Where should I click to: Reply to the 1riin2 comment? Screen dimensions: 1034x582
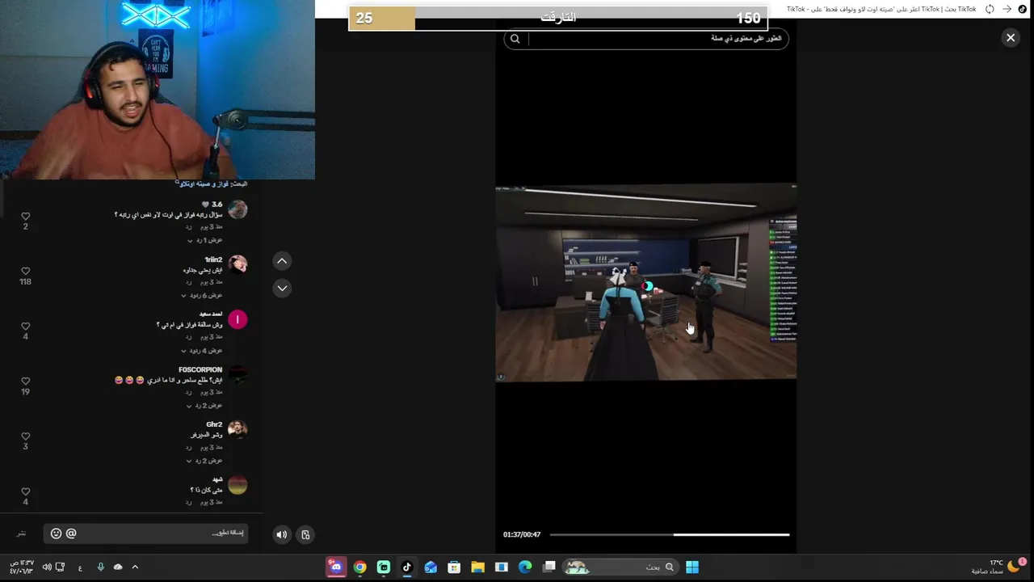click(x=189, y=282)
